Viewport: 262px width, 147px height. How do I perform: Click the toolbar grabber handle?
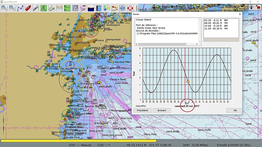pyautogui.click(x=137, y=8)
